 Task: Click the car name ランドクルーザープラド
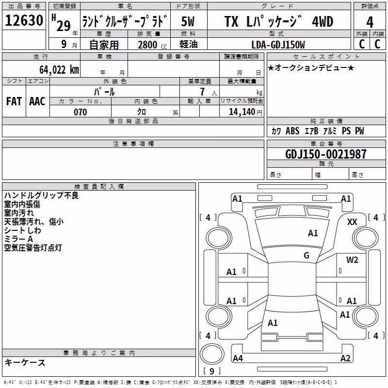click(125, 21)
